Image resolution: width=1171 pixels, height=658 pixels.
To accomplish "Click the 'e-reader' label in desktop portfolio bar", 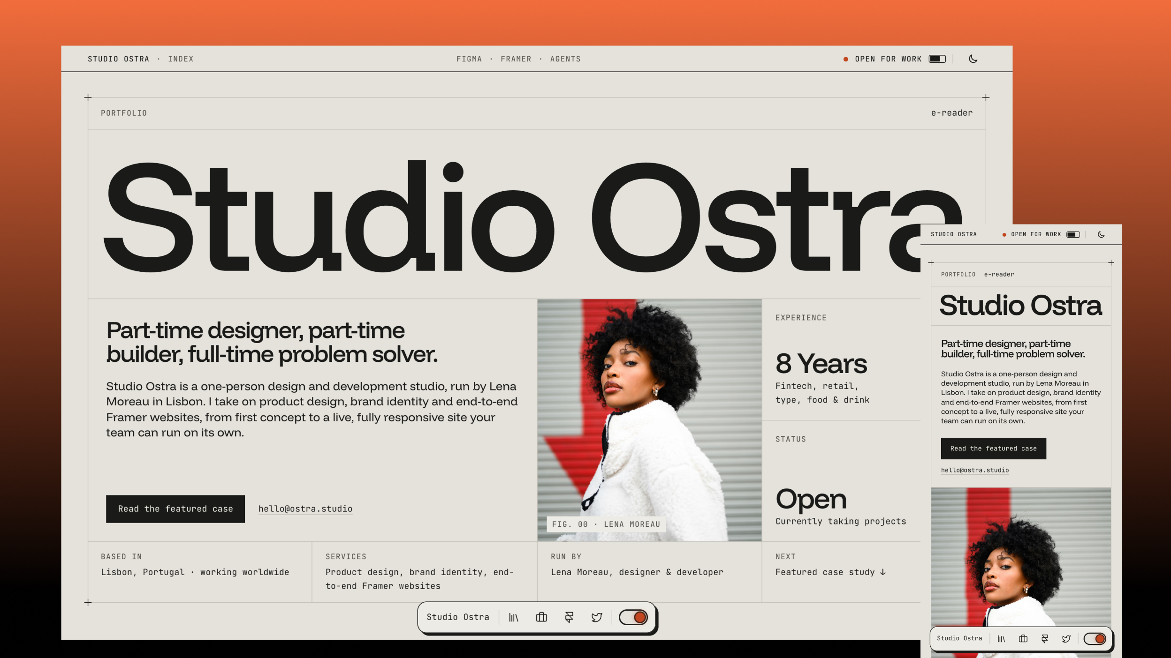I will pos(952,113).
